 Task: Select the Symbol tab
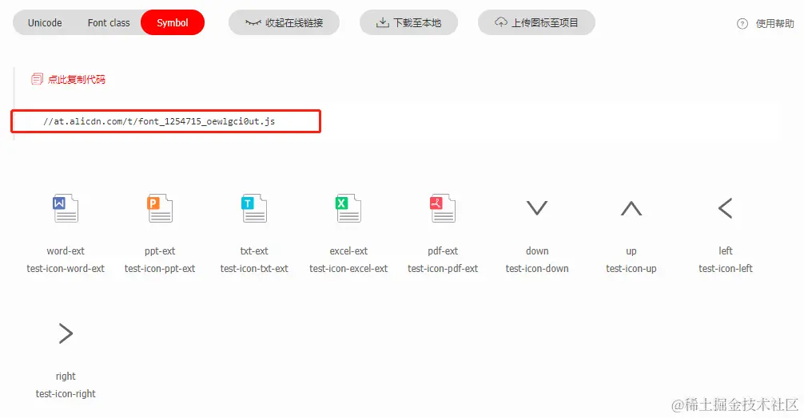(x=173, y=22)
